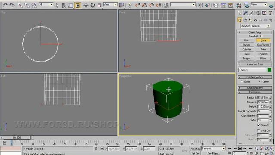The height and width of the screenshot is (155, 275).
Task: Collapse the Name and Color rollout
Action: coord(255,65)
